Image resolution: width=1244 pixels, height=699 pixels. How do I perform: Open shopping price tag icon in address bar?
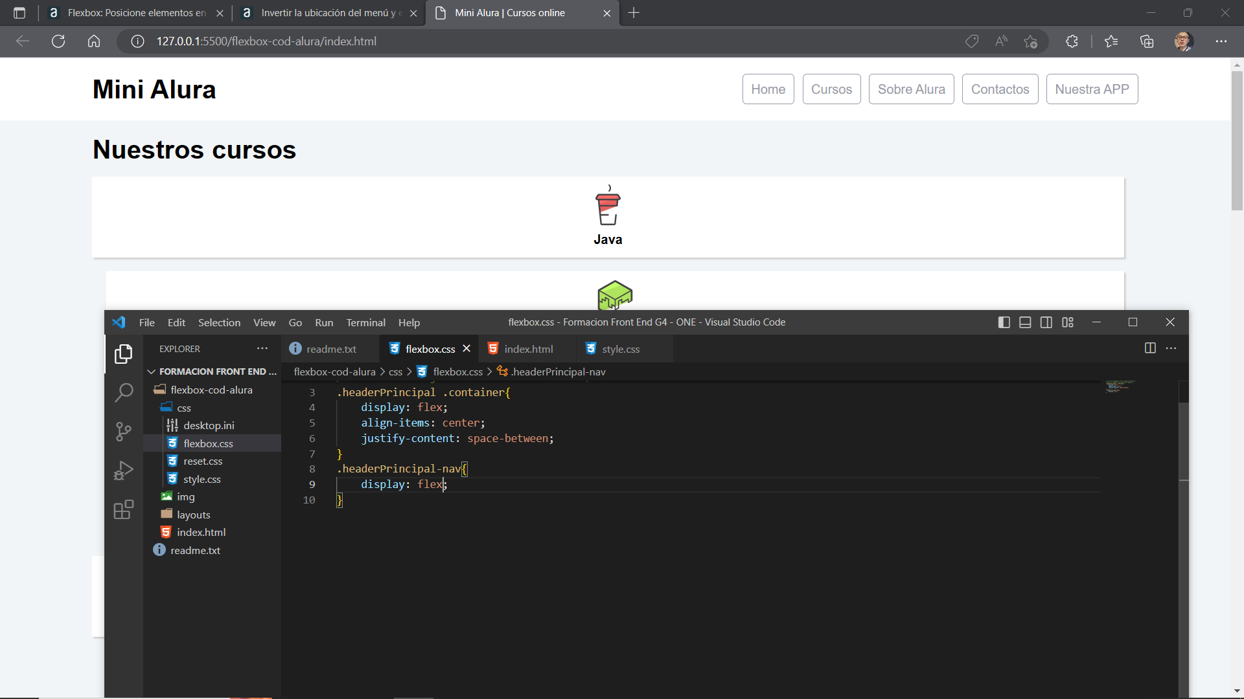tap(972, 41)
